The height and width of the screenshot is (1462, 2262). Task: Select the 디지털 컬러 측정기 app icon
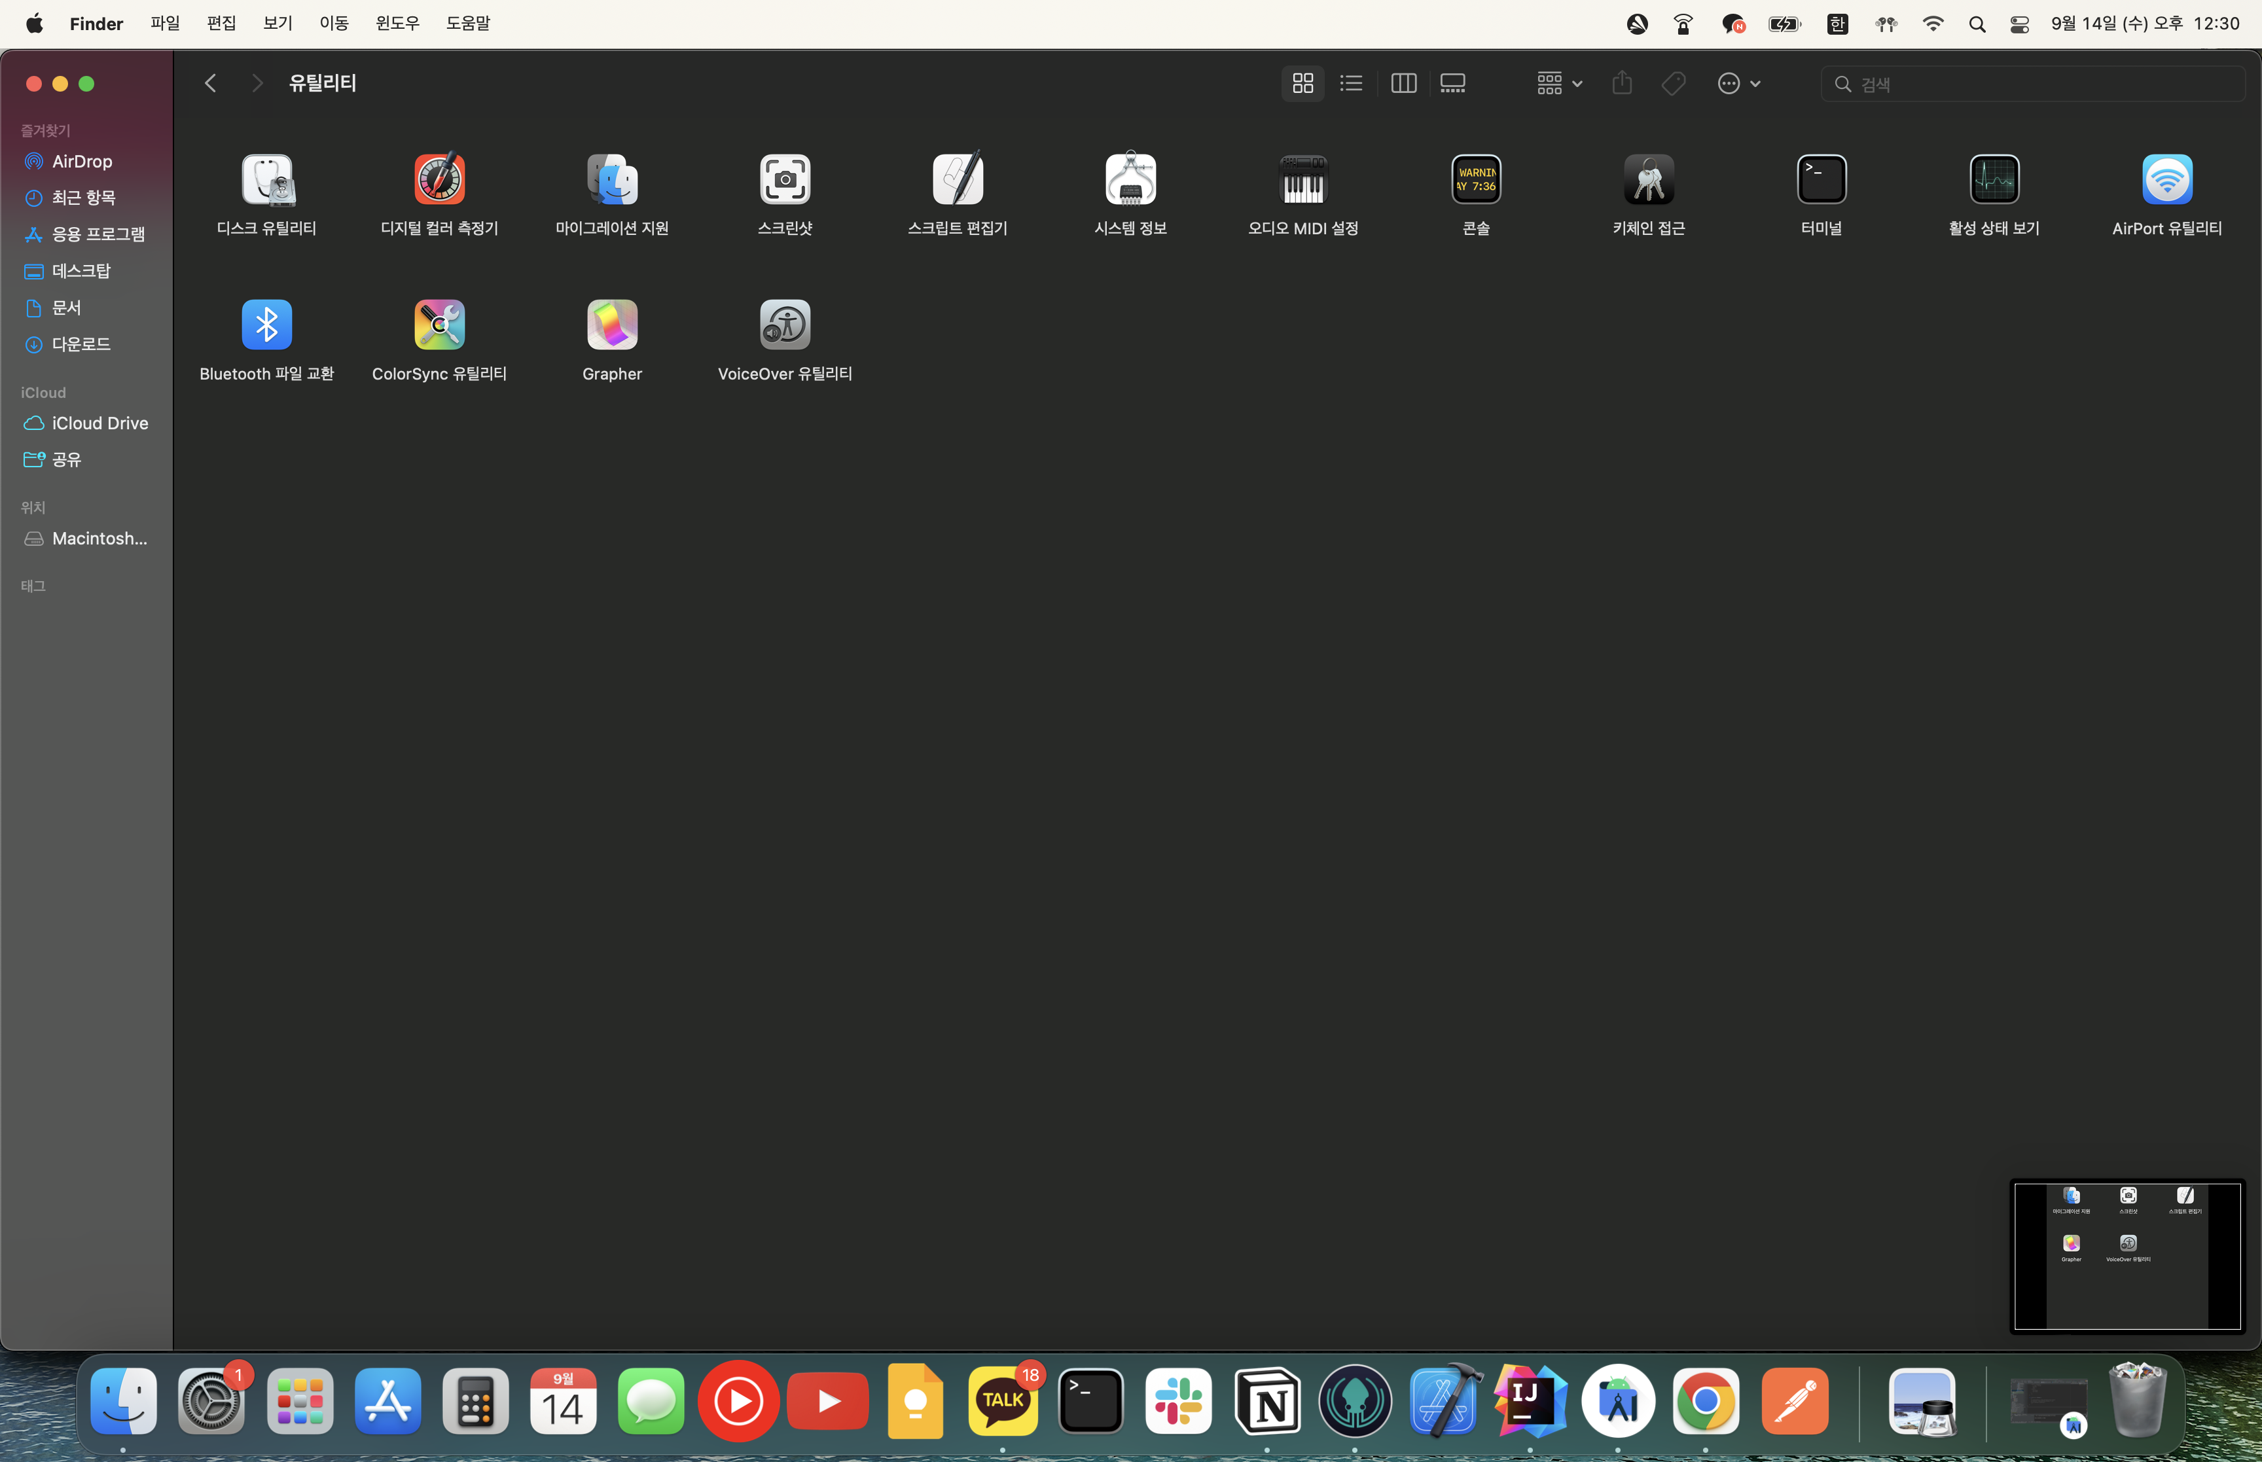coord(439,179)
